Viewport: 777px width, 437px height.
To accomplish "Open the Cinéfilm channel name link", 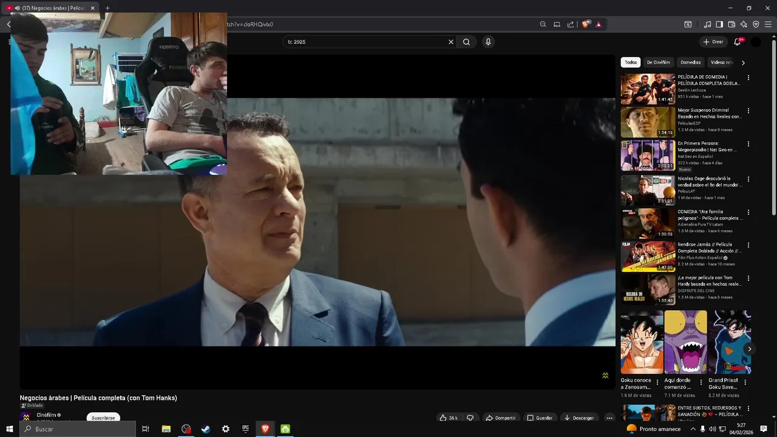I will 46,415.
